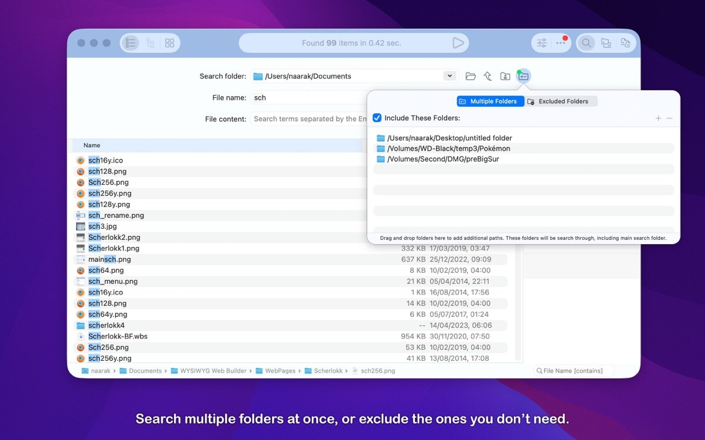705x440 pixels.
Task: Sort results by the Name column
Action: pos(92,145)
